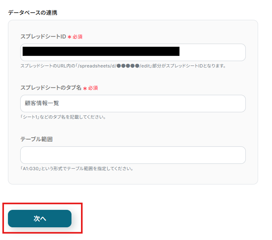Screen dimensions: 272x240
Task: Click the 必須 marker next to スプレッドシートのタブ名
Action: pyautogui.click(x=93, y=88)
